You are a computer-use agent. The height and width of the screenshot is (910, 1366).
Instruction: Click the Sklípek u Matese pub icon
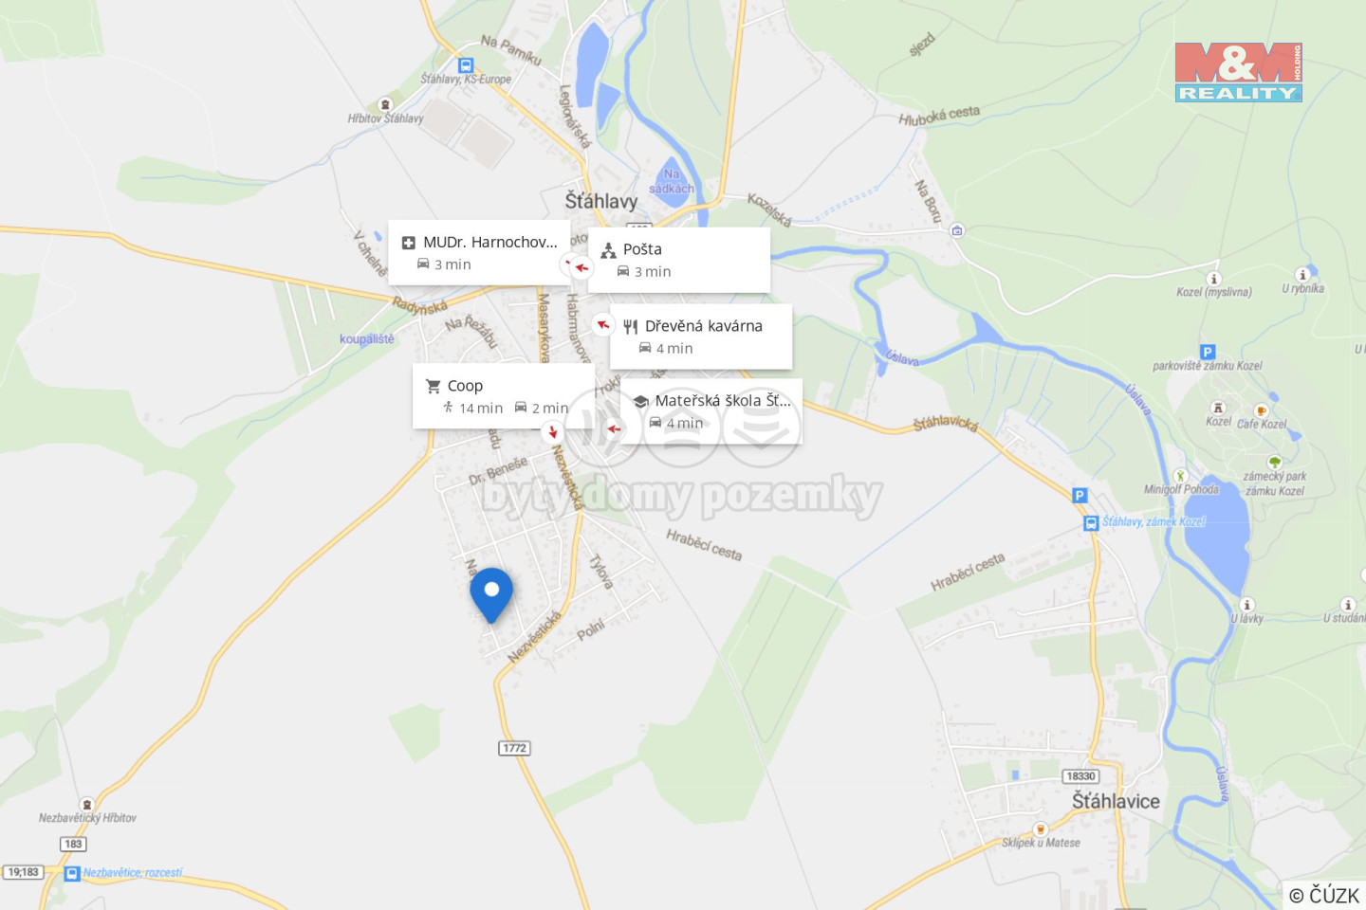pyautogui.click(x=1040, y=828)
